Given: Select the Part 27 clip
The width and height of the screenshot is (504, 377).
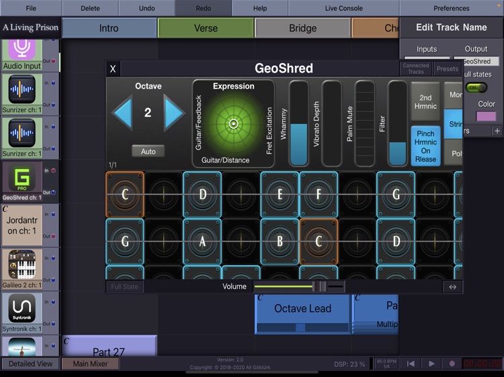Looking at the screenshot, I should point(110,346).
